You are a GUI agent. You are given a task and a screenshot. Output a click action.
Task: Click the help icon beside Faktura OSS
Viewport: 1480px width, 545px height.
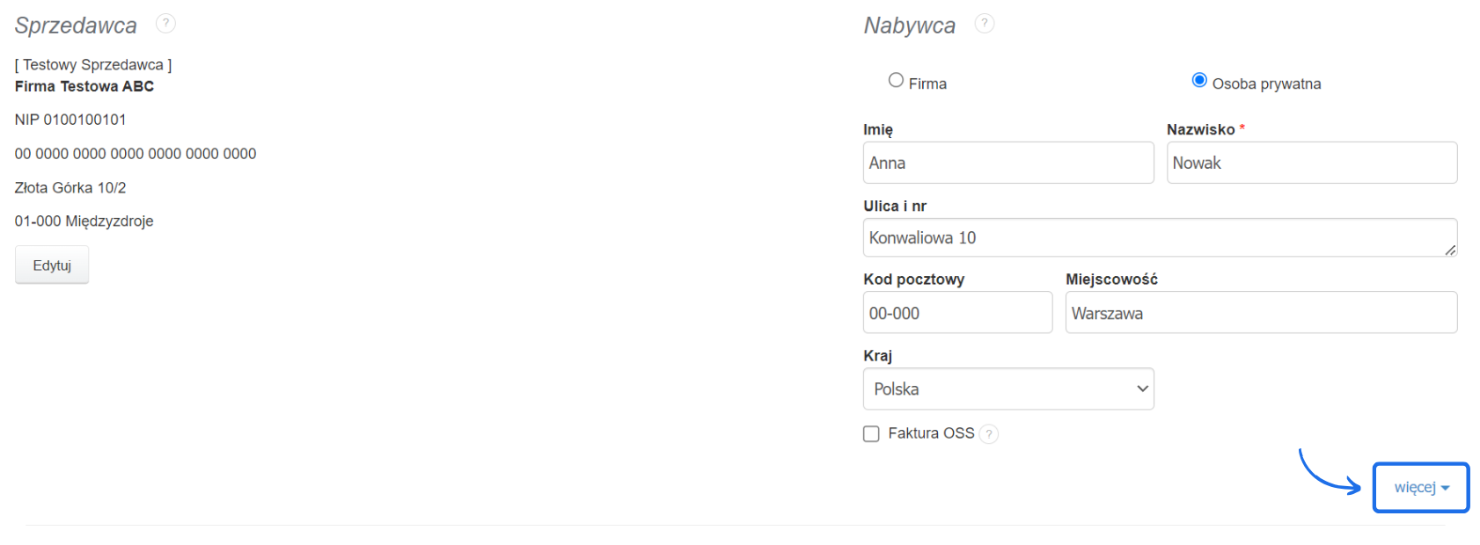pyautogui.click(x=989, y=434)
